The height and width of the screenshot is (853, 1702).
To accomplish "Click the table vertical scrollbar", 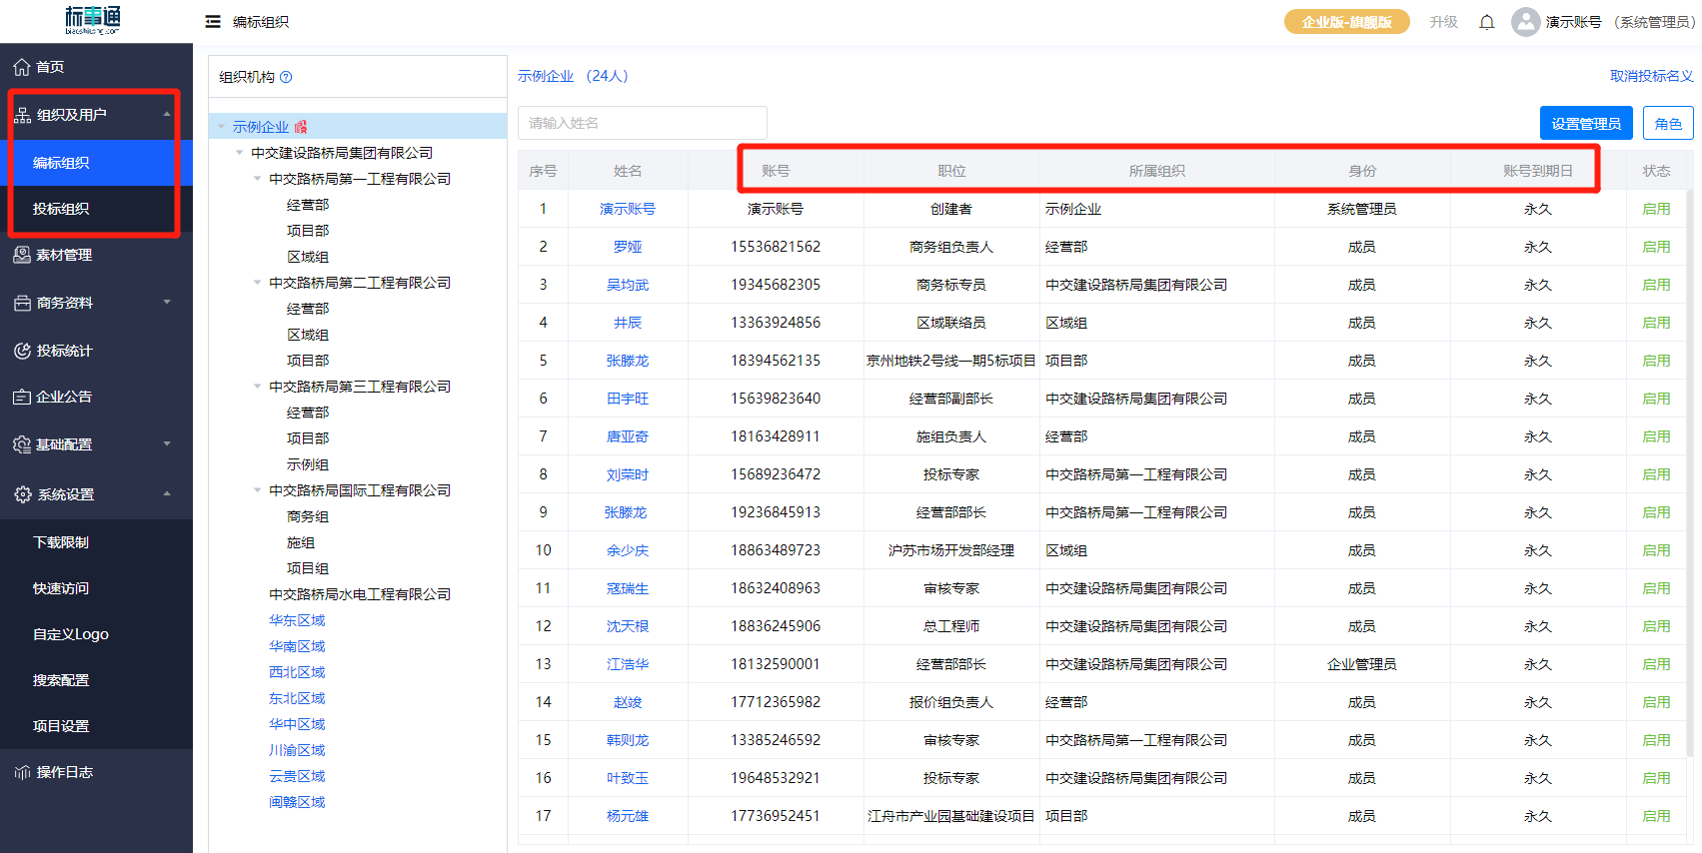I will 1689,474.
